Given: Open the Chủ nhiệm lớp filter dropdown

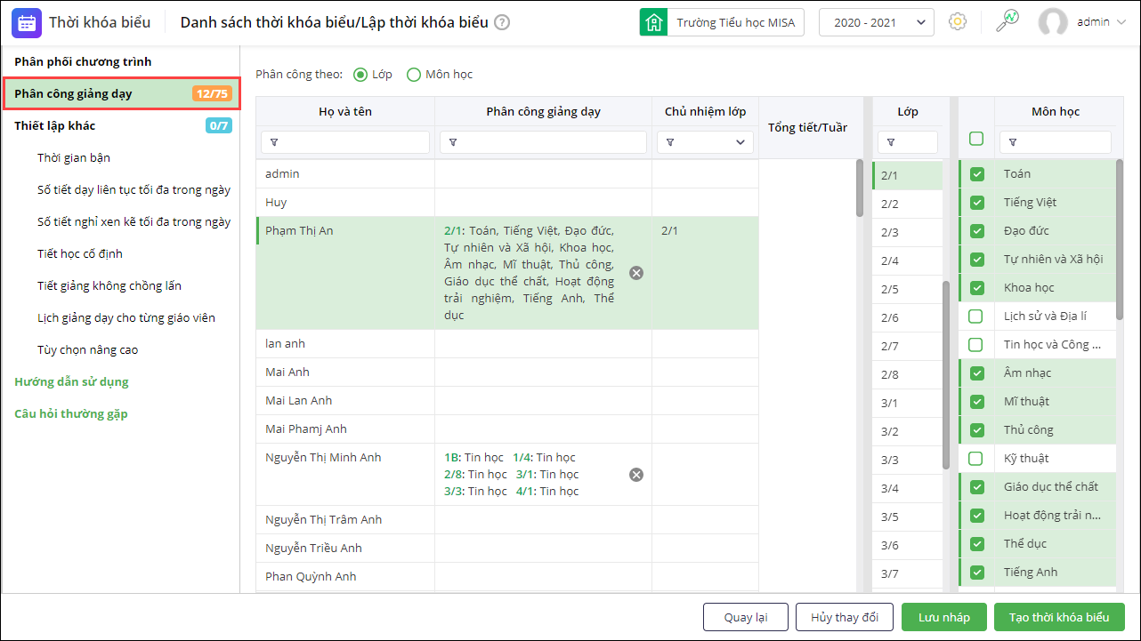Looking at the screenshot, I should pos(705,142).
